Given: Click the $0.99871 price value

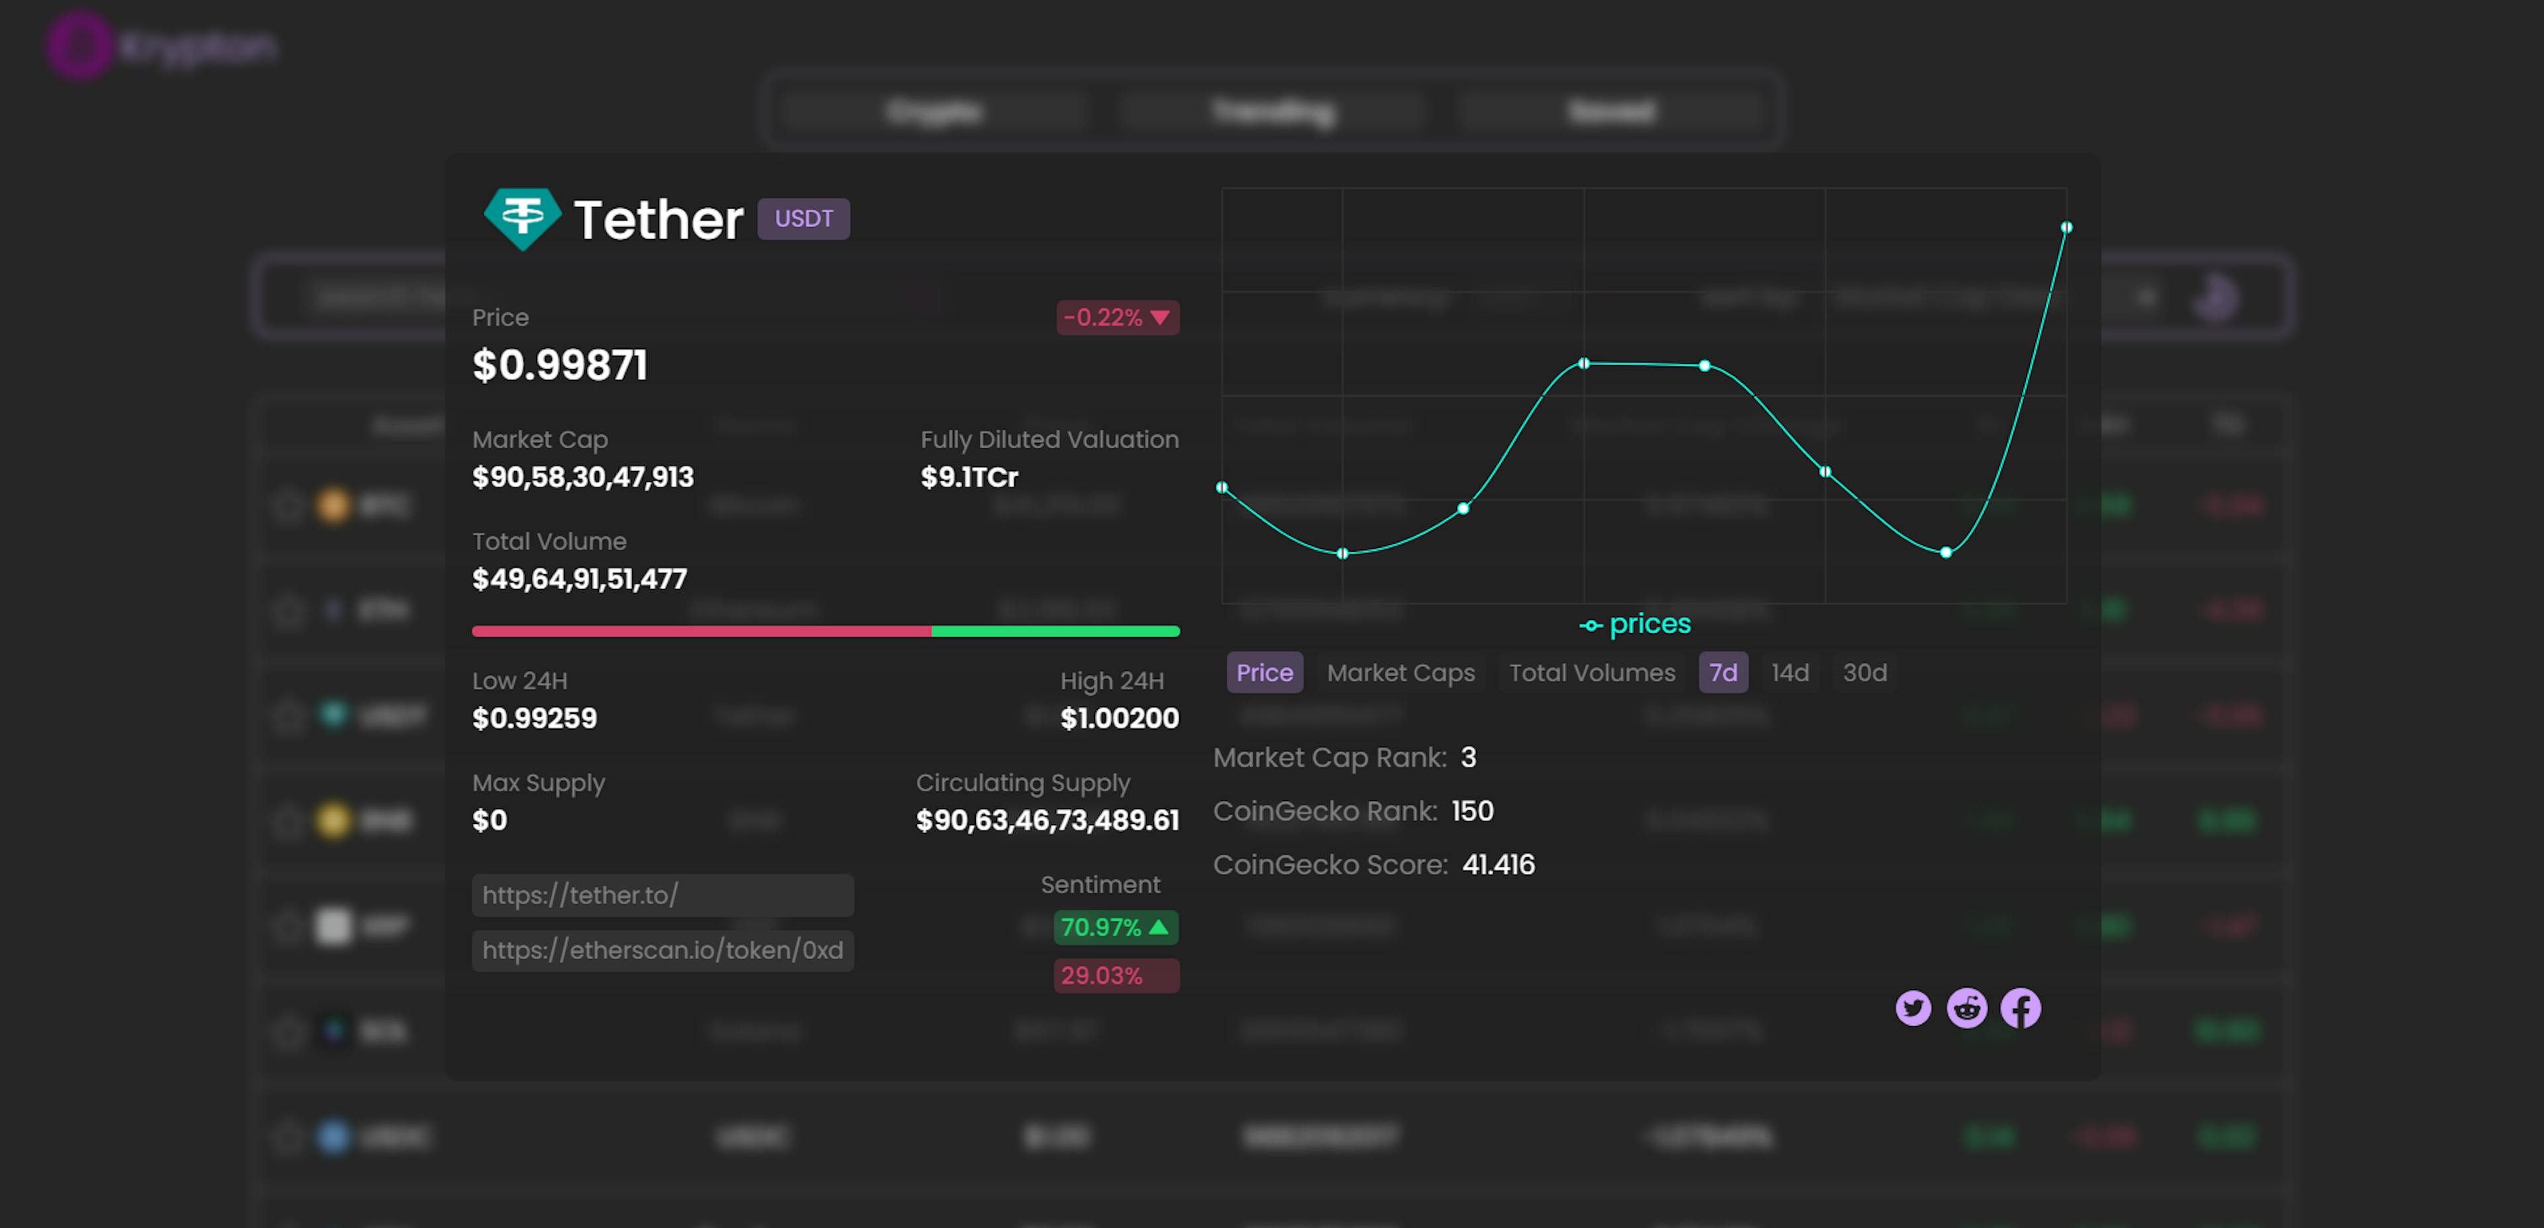Looking at the screenshot, I should tap(559, 365).
